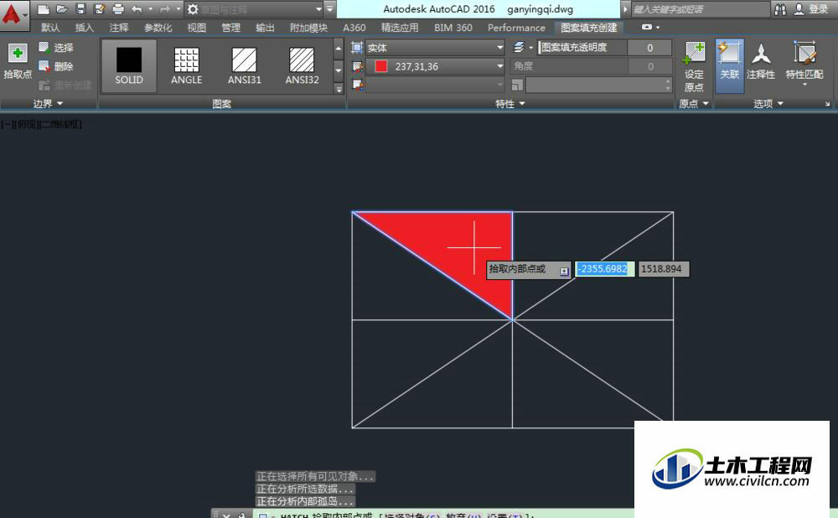Click the 角度 angle slider
This screenshot has height=518, width=838.
click(569, 66)
